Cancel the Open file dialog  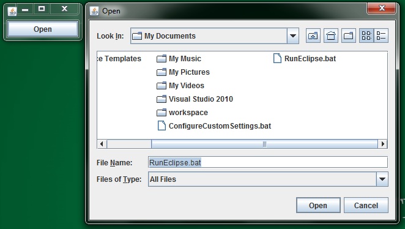[x=366, y=205]
